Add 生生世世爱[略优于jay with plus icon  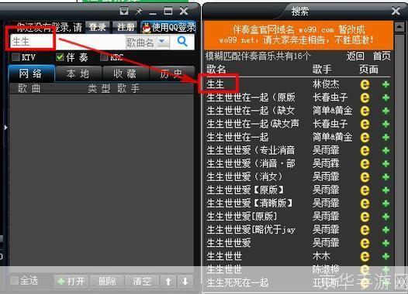(386, 230)
